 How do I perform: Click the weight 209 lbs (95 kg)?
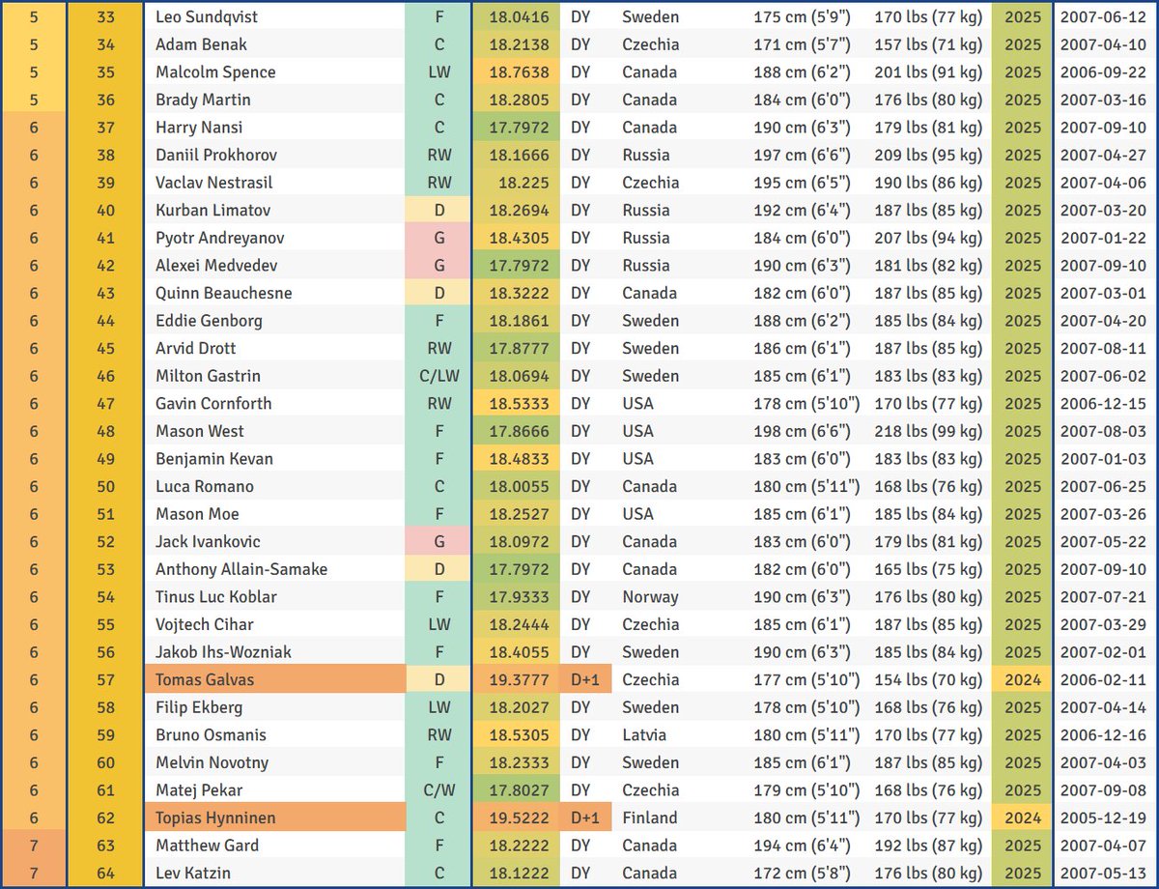pos(928,155)
